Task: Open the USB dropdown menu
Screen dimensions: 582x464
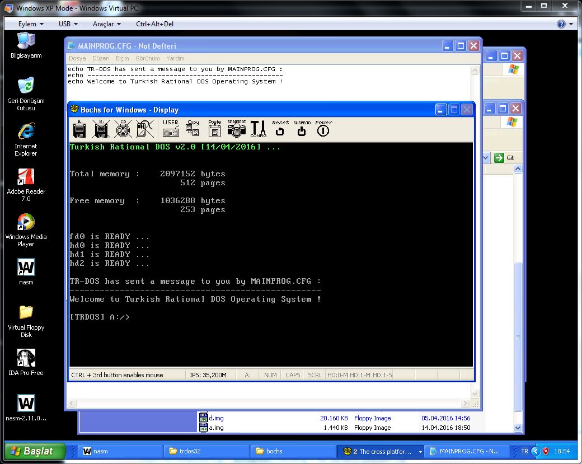Action: click(x=68, y=24)
